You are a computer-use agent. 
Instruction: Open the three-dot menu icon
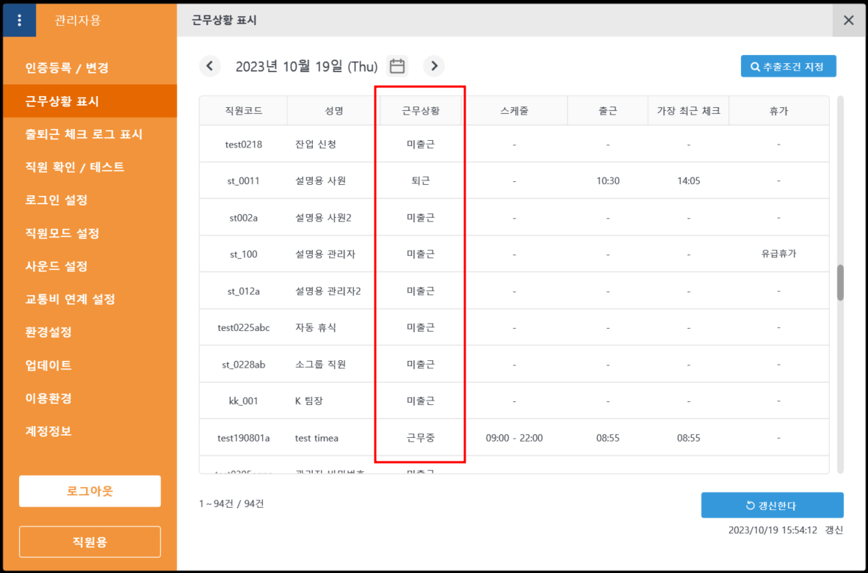(x=19, y=21)
